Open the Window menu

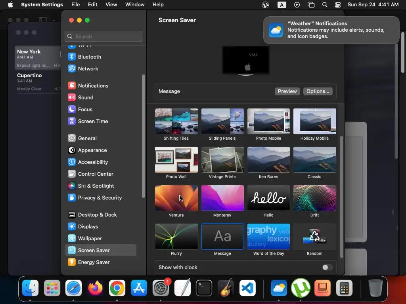tap(135, 5)
